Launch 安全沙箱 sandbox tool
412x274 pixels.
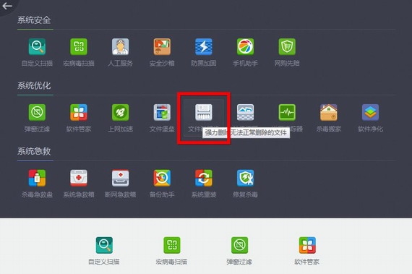[162, 47]
